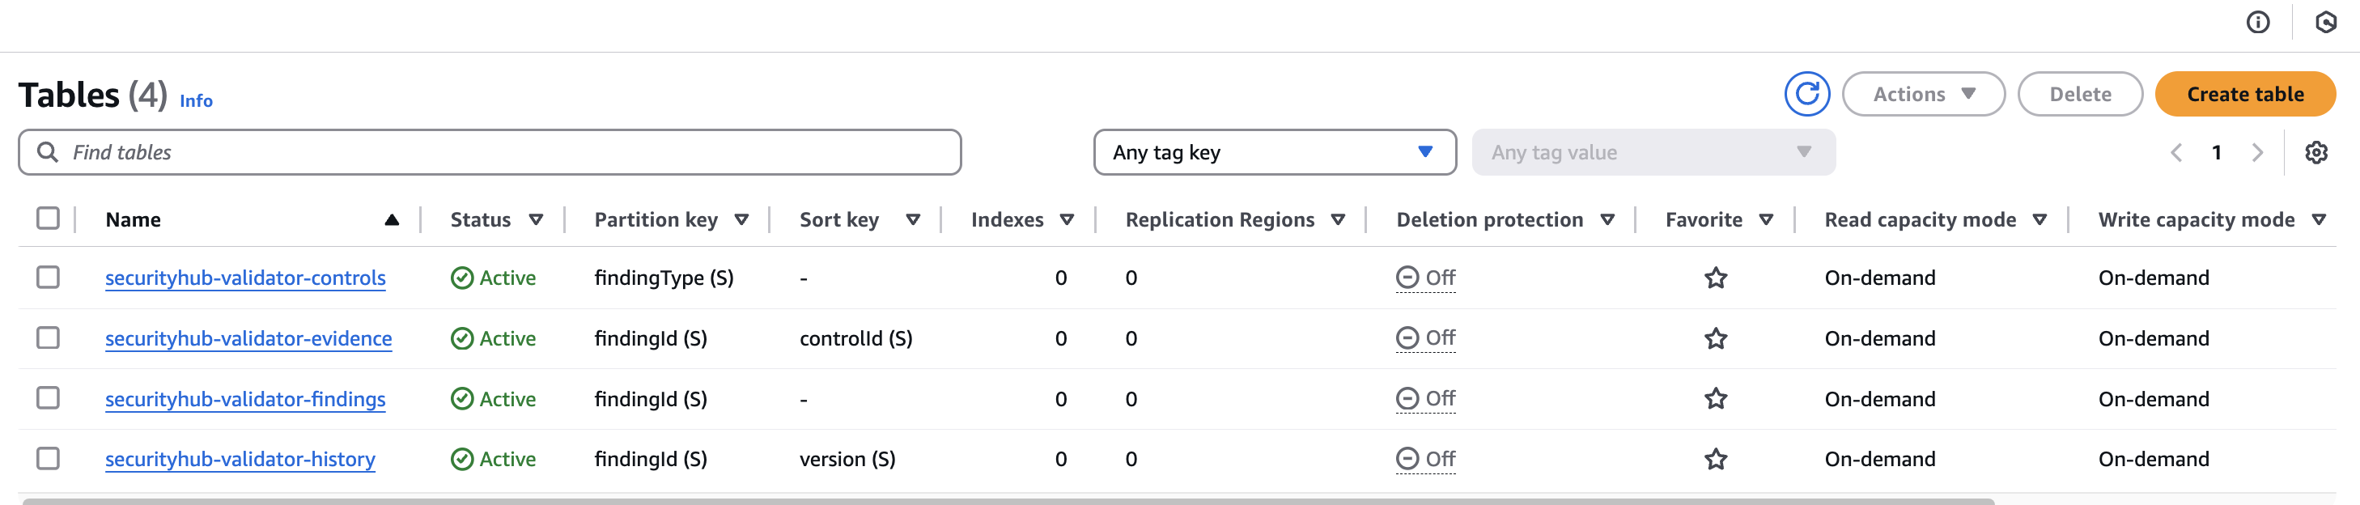Select the securityhub-validator-controls checkbox
The height and width of the screenshot is (505, 2360).
click(48, 278)
